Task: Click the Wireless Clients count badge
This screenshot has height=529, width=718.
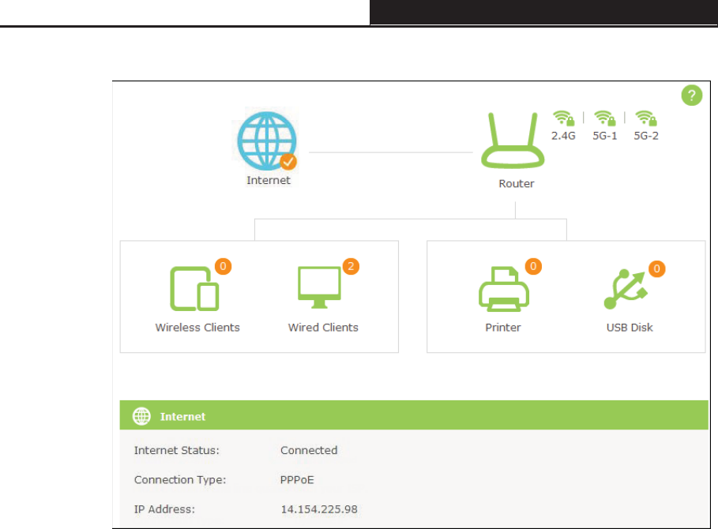Action: 223,266
